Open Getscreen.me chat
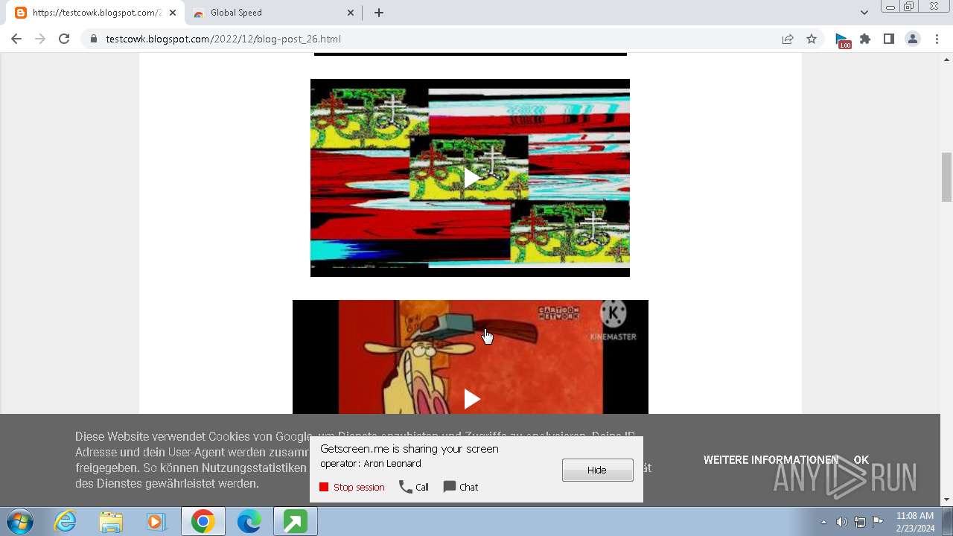 [x=461, y=487]
